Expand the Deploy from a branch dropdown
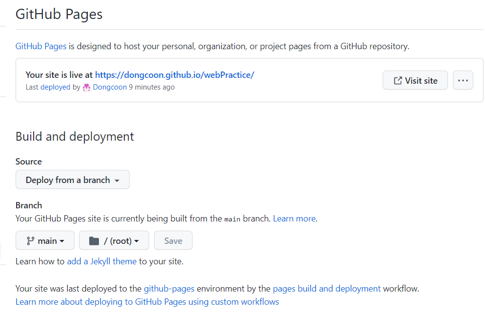 click(x=72, y=180)
